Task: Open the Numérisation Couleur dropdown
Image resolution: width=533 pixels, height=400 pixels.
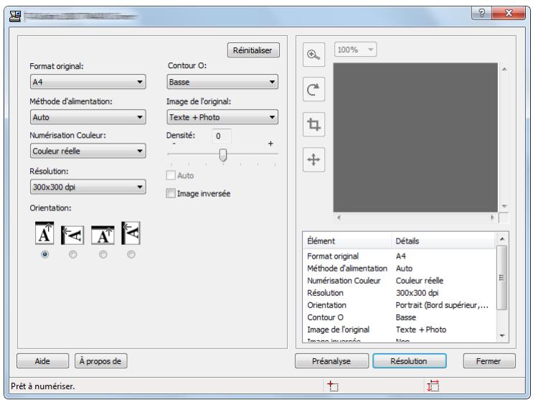Action: [88, 151]
